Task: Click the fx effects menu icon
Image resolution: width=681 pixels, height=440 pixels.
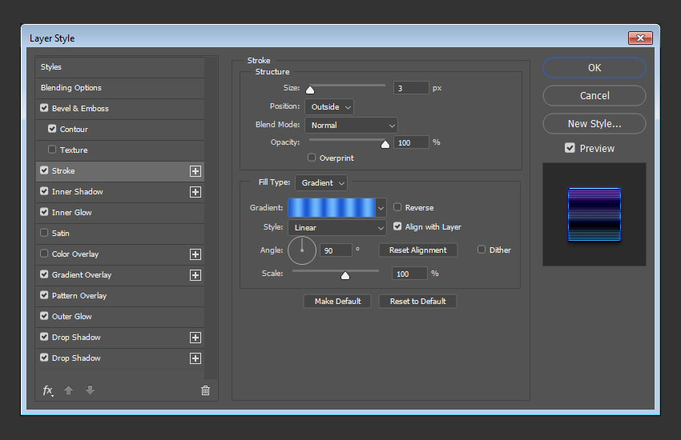Action: (47, 390)
